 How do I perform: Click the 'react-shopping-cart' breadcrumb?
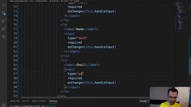pyautogui.click(x=19, y=1)
